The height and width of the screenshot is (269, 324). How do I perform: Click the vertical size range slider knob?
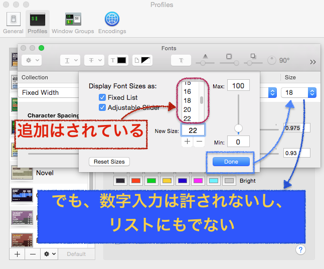click(x=238, y=128)
